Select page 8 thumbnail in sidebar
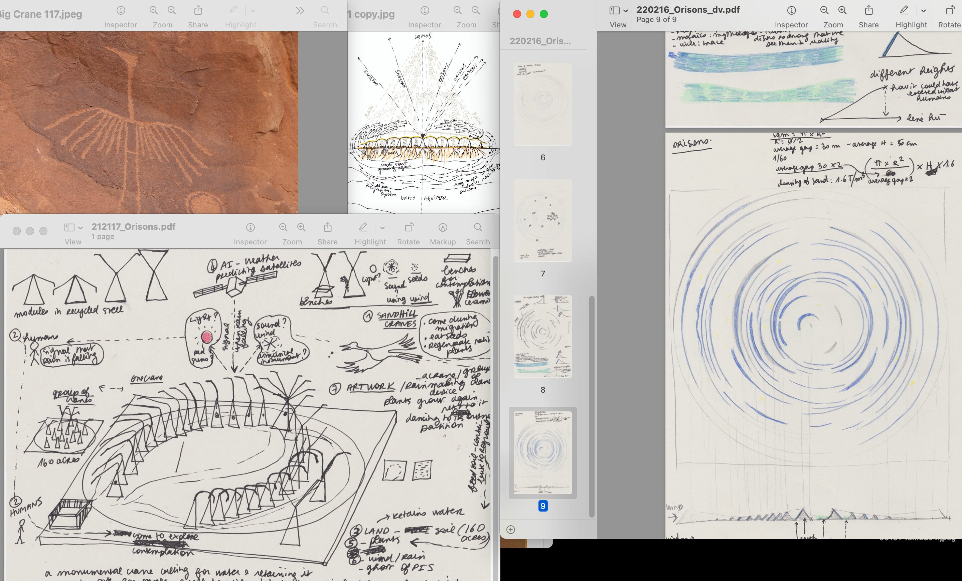Image resolution: width=962 pixels, height=581 pixels. tap(542, 336)
